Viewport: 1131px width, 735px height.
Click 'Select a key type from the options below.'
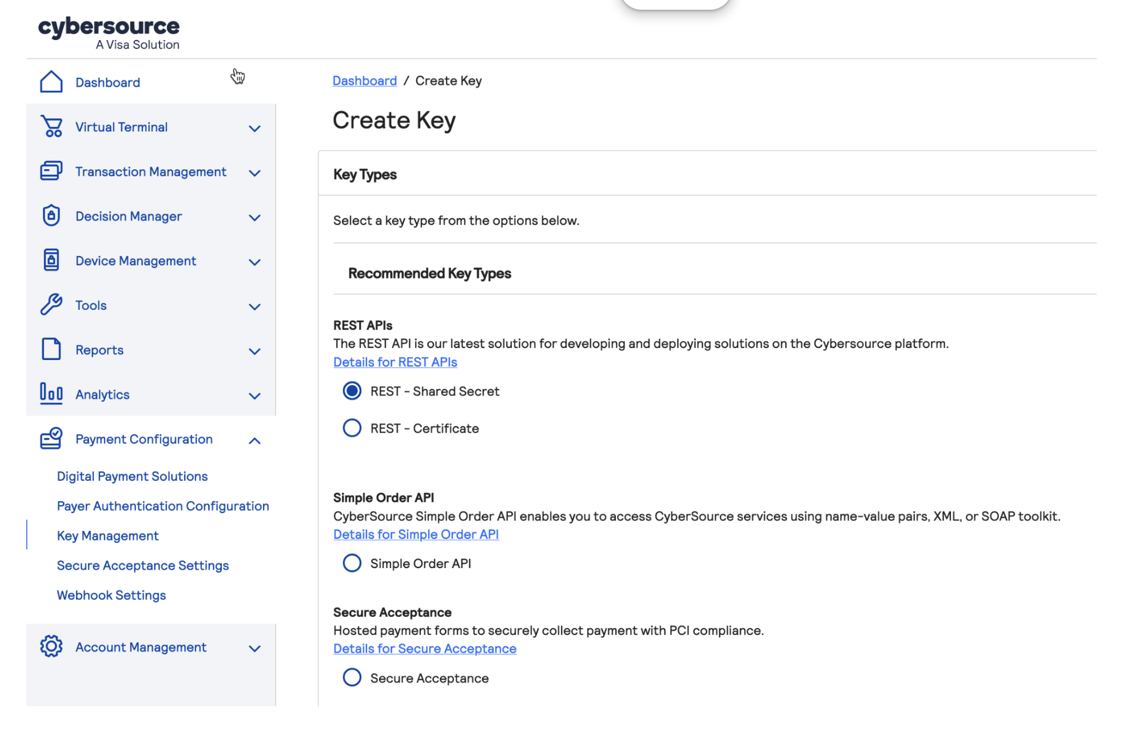click(456, 221)
